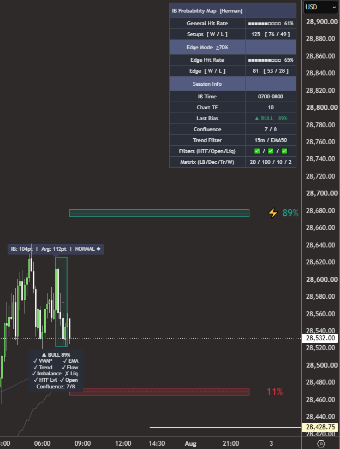This screenshot has width=340, height=449.
Task: Click the 06:00 time axis label
Action: [x=42, y=444]
